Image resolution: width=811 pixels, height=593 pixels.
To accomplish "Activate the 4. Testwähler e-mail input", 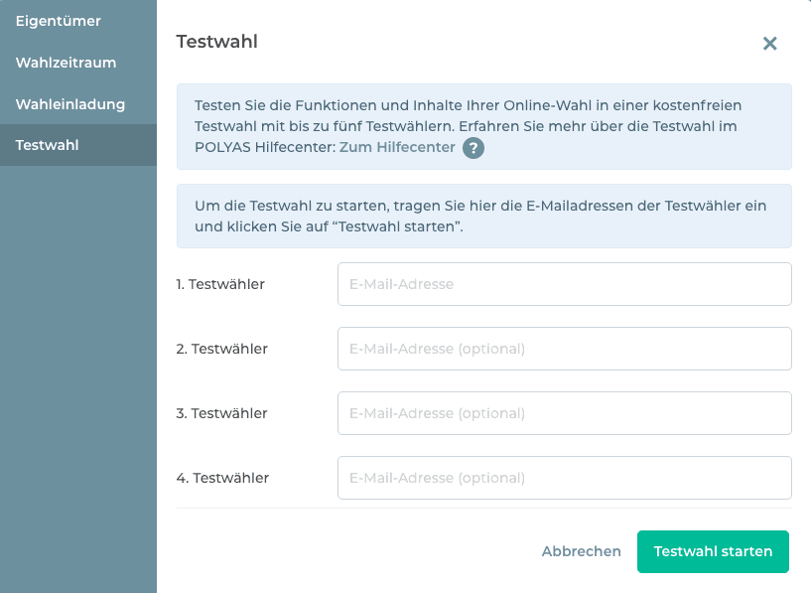I will [564, 478].
